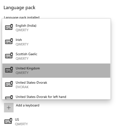This screenshot has width=119, height=129.
Task: Select English (India) keyboard layout
Action: pyautogui.click(x=56, y=28)
